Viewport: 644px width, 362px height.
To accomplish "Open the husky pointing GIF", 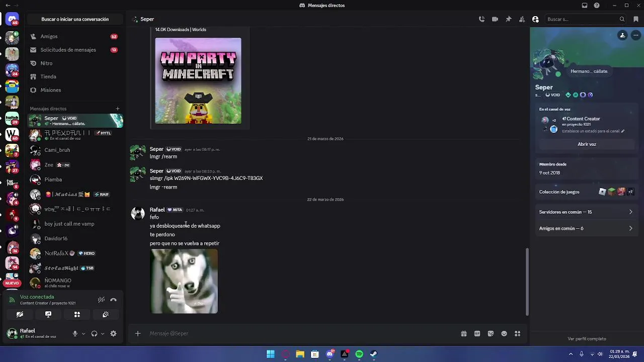I will coord(184,281).
